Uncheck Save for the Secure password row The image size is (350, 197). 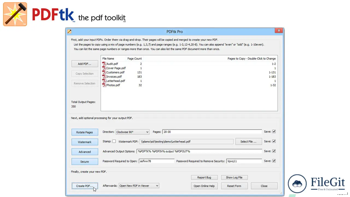(274, 161)
